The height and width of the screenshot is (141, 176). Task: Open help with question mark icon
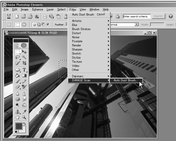click(x=171, y=16)
